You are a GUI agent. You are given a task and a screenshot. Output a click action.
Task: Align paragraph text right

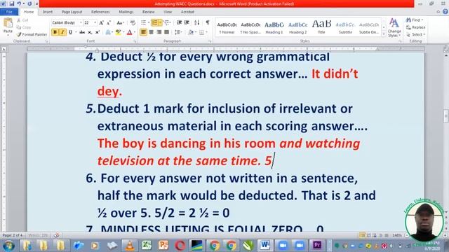tap(159, 32)
